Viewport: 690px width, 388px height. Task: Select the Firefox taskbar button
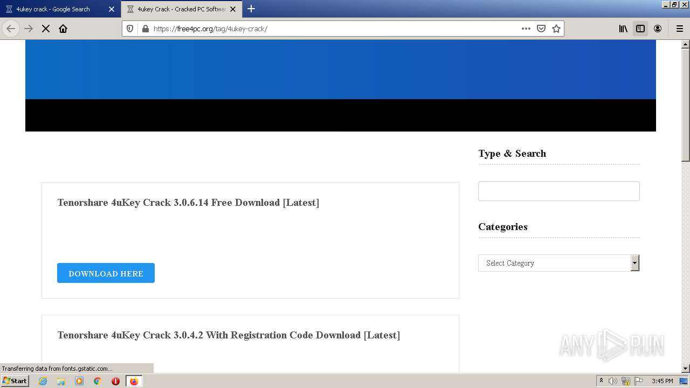coord(134,381)
